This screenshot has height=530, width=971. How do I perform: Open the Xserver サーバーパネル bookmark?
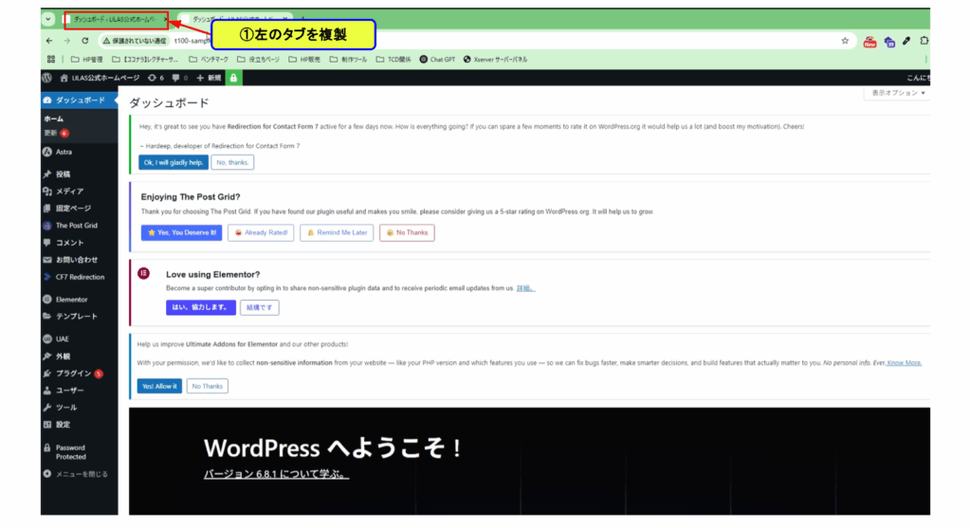pyautogui.click(x=495, y=60)
